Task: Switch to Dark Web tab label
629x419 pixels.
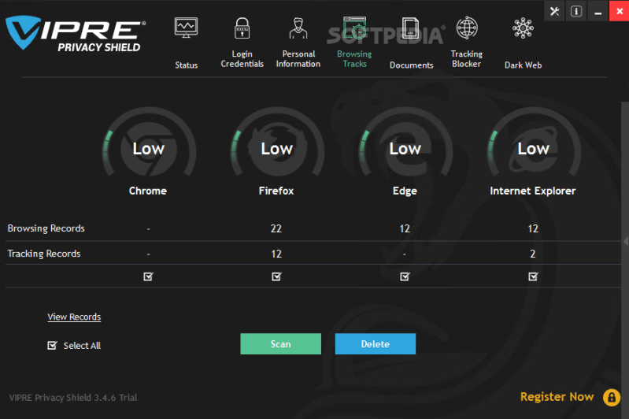Action: (x=523, y=65)
